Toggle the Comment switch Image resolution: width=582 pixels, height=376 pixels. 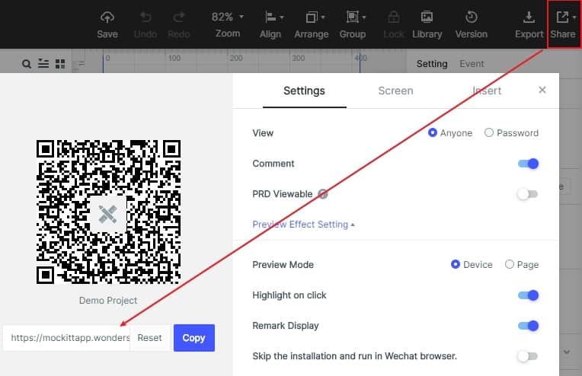[528, 164]
